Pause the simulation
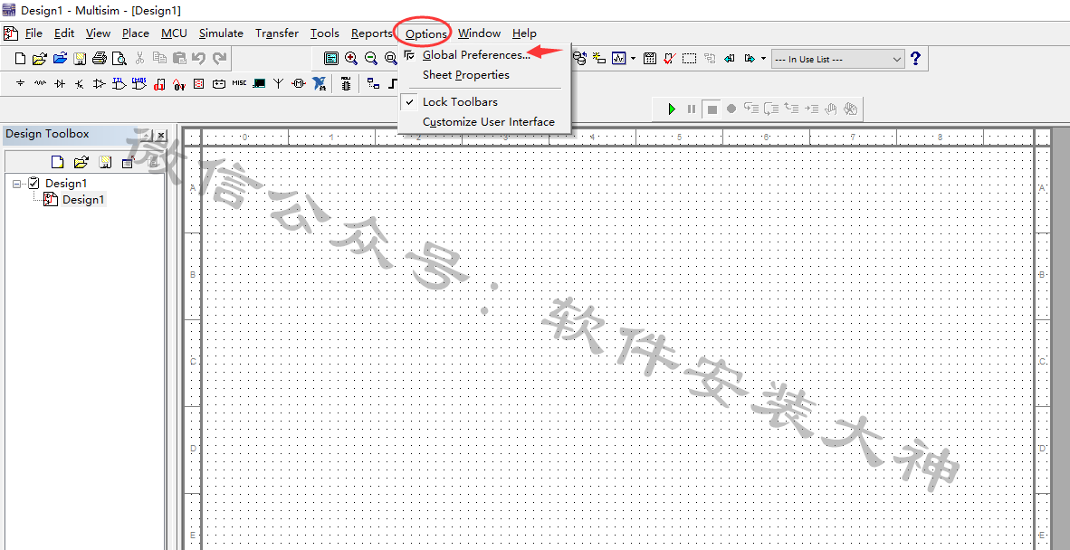 tap(692, 109)
